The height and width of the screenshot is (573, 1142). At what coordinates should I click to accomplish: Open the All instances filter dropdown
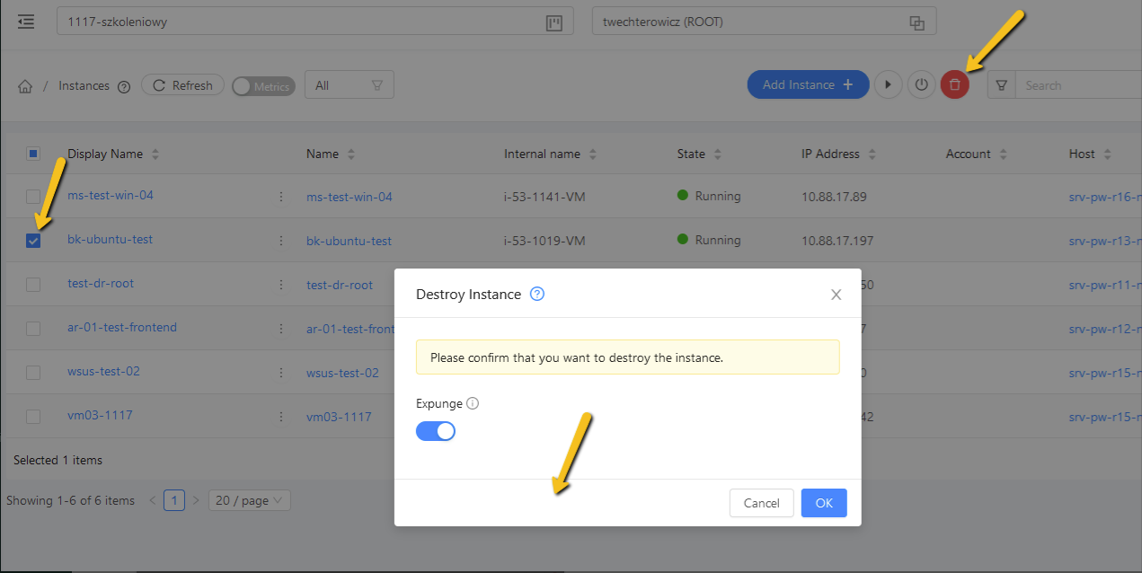(x=349, y=84)
